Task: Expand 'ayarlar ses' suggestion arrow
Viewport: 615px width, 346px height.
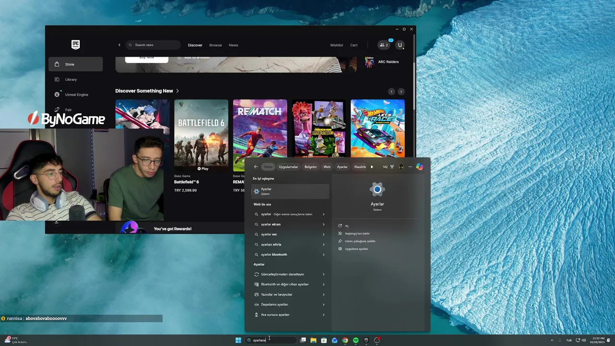Action: 323,235
